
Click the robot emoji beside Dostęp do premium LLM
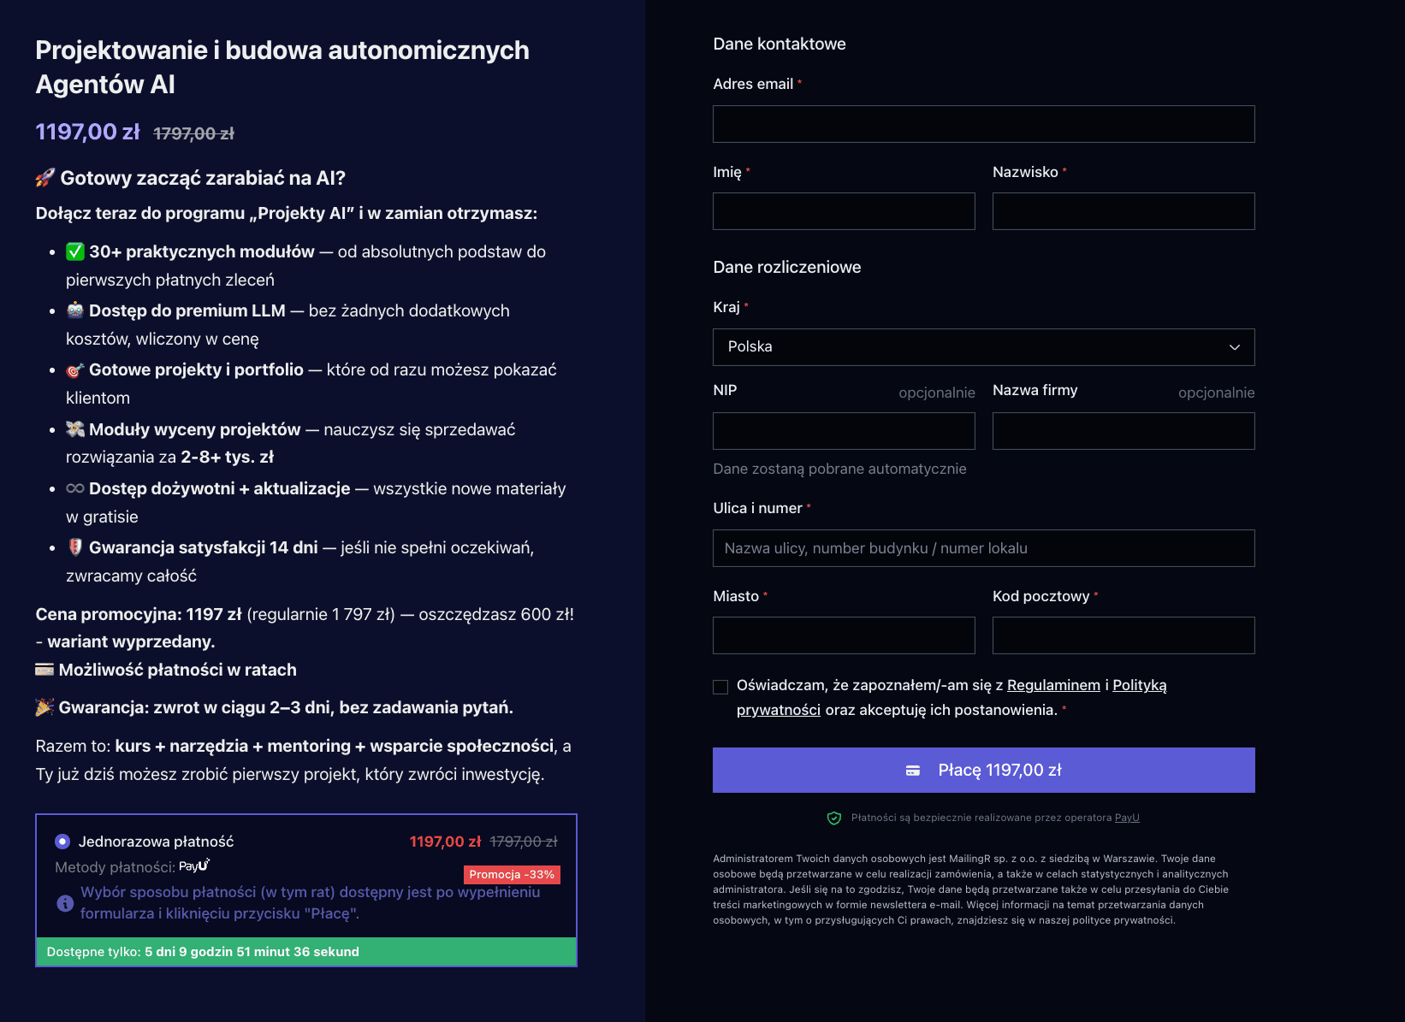[x=75, y=310]
